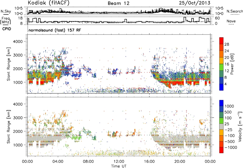Screen dimensions: 243x168
Task: Click the plot title "Kodiak (fitACF)"
Action: coord(49,3)
